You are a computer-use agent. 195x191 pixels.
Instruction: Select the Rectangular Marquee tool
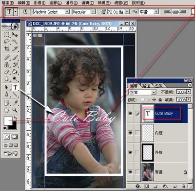coord(7,35)
